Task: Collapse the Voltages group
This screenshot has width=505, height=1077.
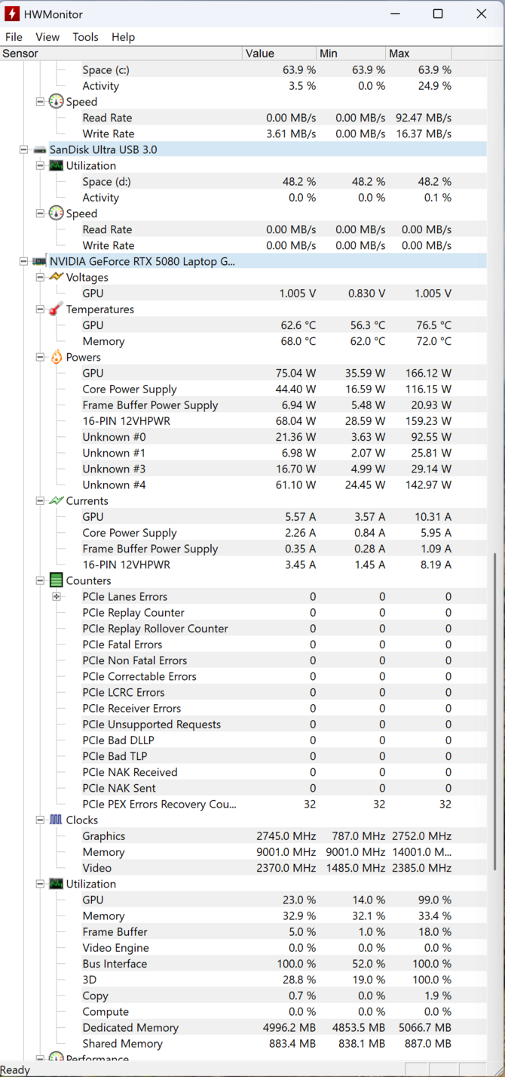Action: (x=40, y=277)
